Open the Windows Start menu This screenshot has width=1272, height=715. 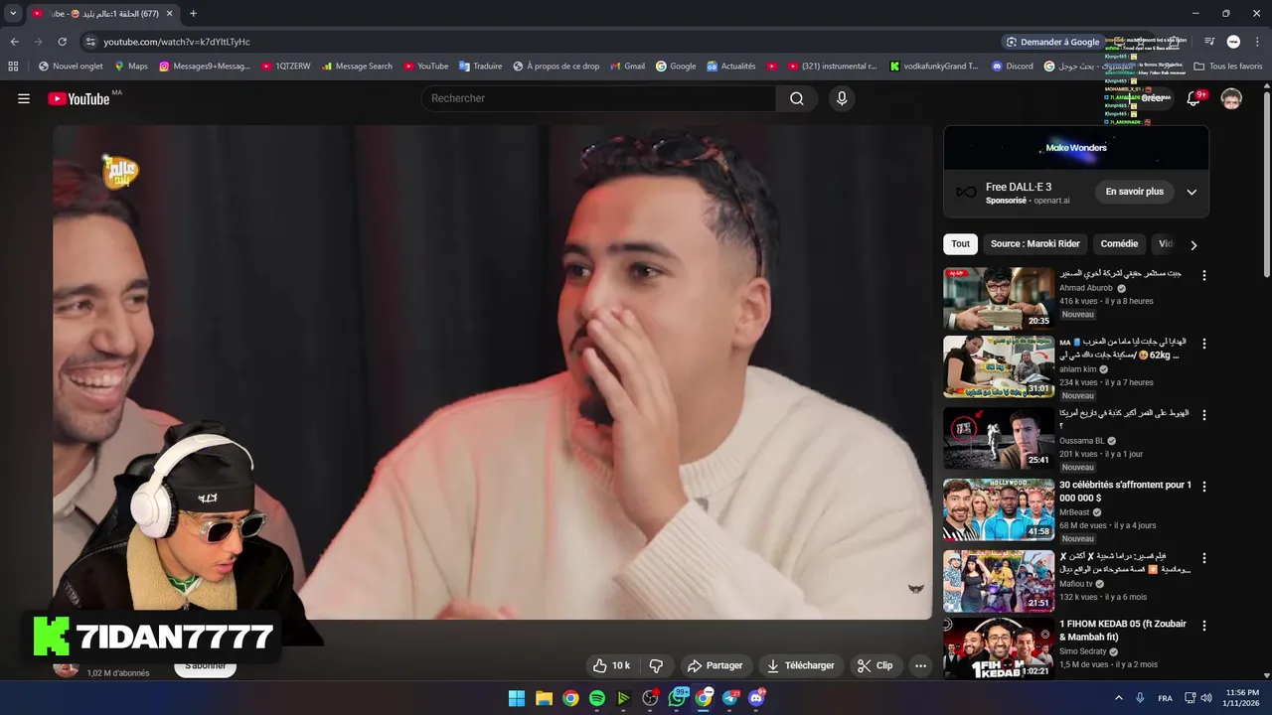coord(517,698)
